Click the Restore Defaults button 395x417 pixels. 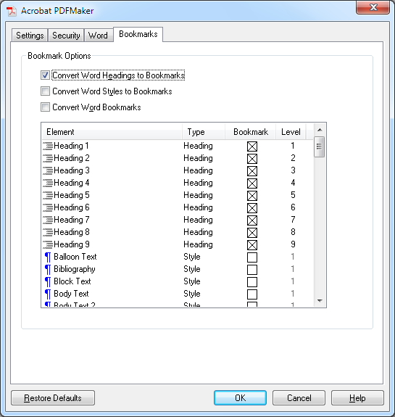click(53, 398)
